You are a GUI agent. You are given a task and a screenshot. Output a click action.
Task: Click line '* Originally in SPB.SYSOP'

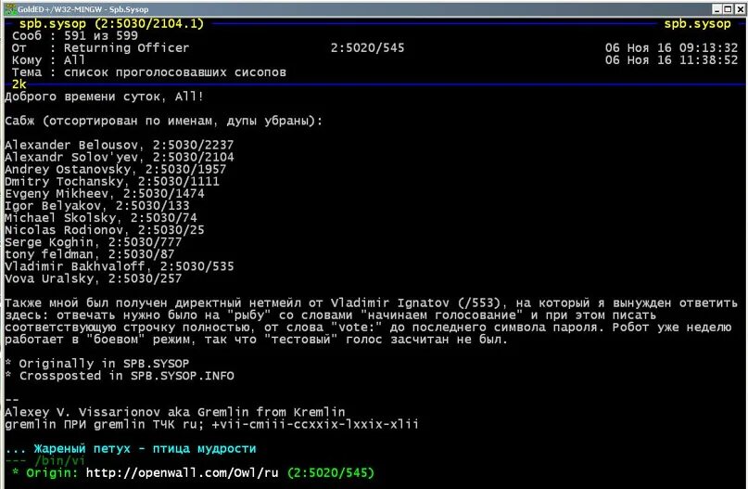coord(96,364)
